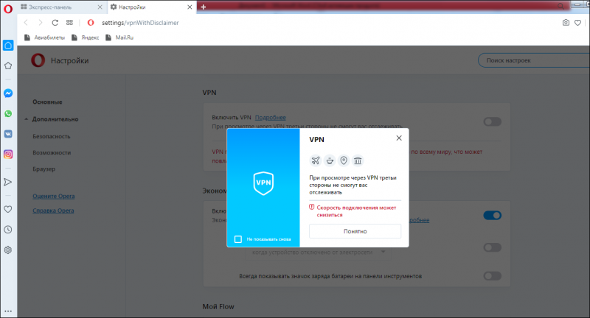Screen dimensions: 590x318
Task: Open saved hearts icon in sidebar
Action: (8, 209)
